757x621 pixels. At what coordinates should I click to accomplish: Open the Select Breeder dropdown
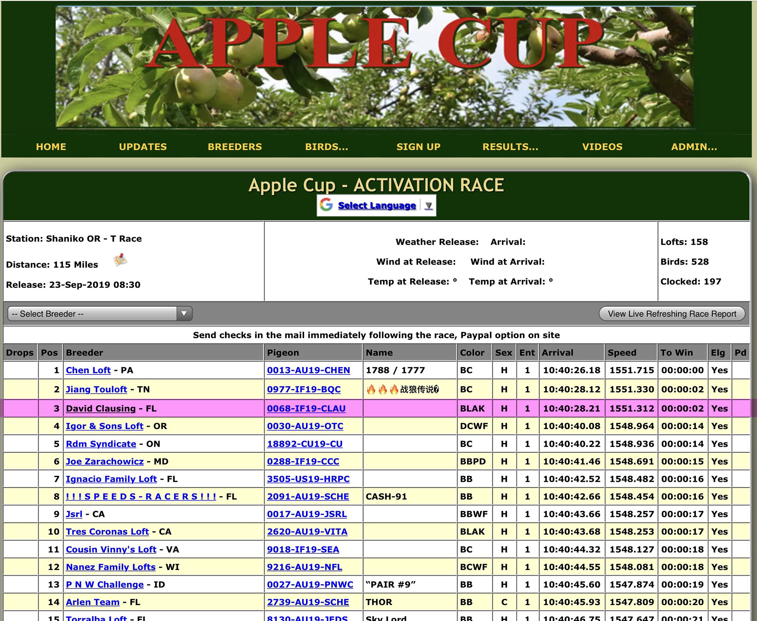coord(100,313)
